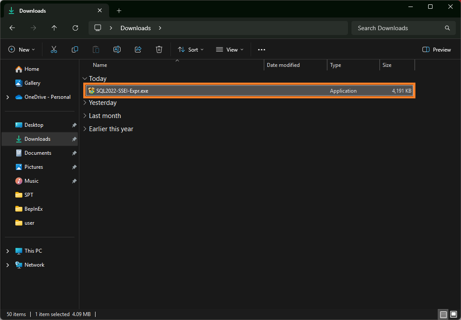Image resolution: width=461 pixels, height=320 pixels.
Task: Add a new tab with plus button
Action: [119, 10]
